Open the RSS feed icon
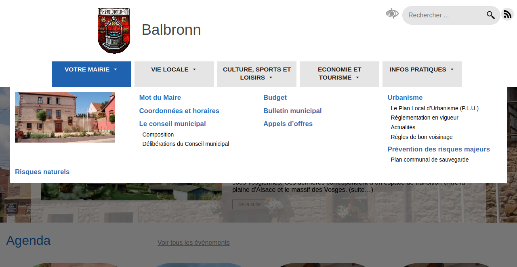The height and width of the screenshot is (267, 517). 507,15
